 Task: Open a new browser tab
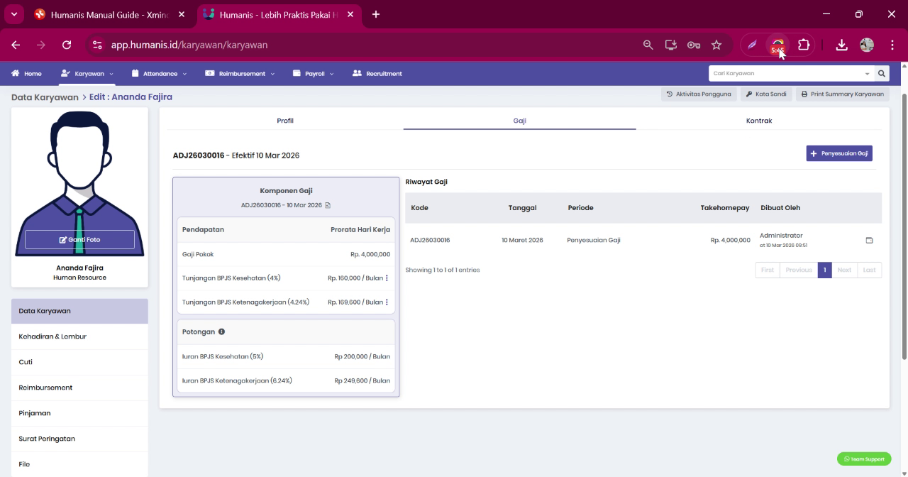point(376,14)
